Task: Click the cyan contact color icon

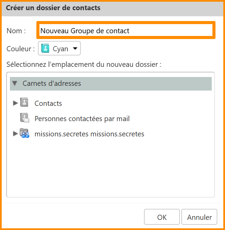Action: [45, 49]
